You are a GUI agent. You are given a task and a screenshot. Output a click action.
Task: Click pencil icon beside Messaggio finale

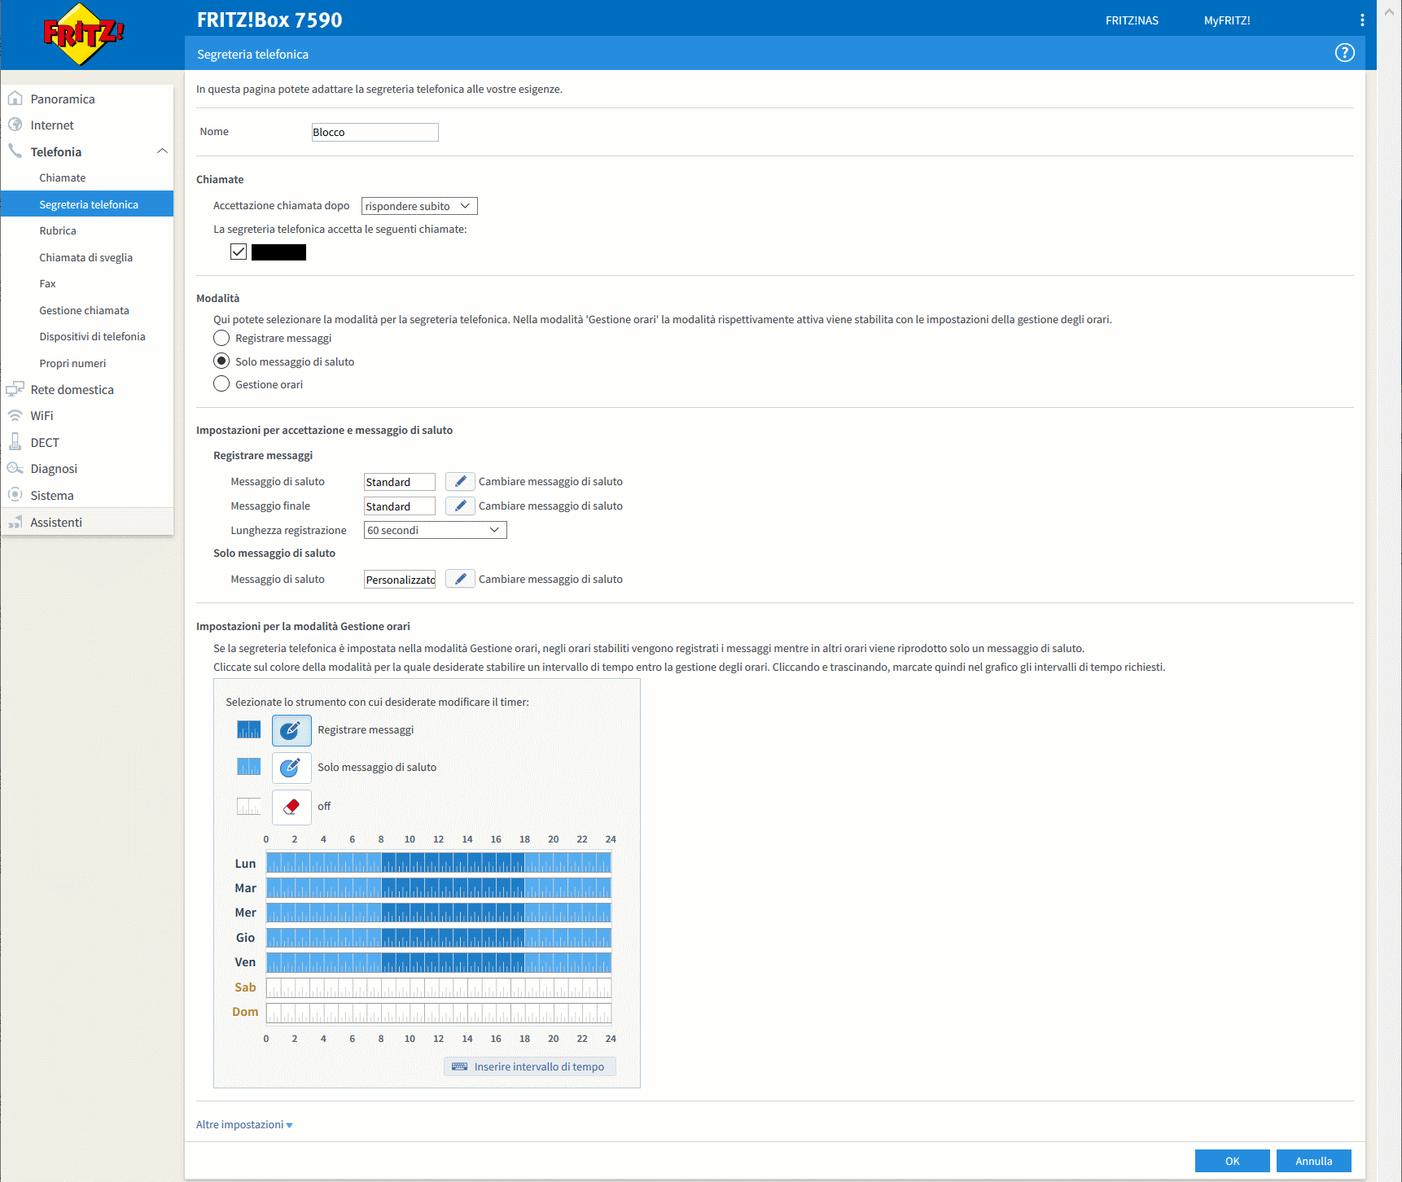460,506
